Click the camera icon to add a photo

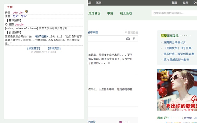click(x=128, y=39)
